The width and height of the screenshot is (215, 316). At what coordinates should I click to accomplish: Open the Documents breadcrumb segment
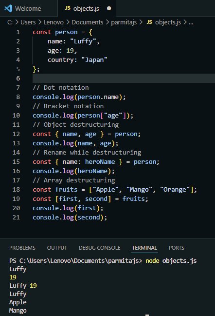click(87, 22)
